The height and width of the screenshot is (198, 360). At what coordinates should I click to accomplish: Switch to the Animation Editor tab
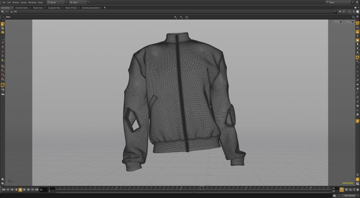coord(21,7)
